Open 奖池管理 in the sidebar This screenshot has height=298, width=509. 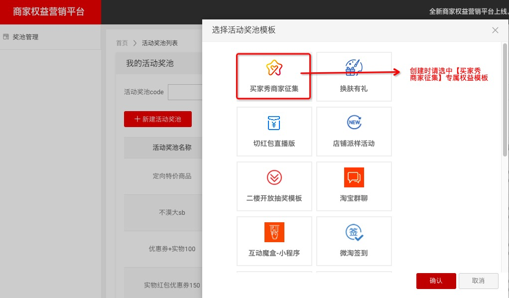(25, 37)
